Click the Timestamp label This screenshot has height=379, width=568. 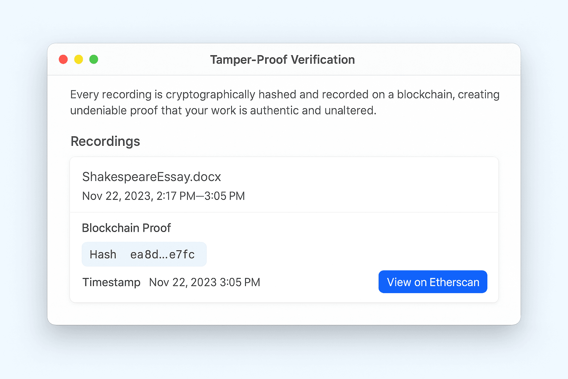point(111,282)
